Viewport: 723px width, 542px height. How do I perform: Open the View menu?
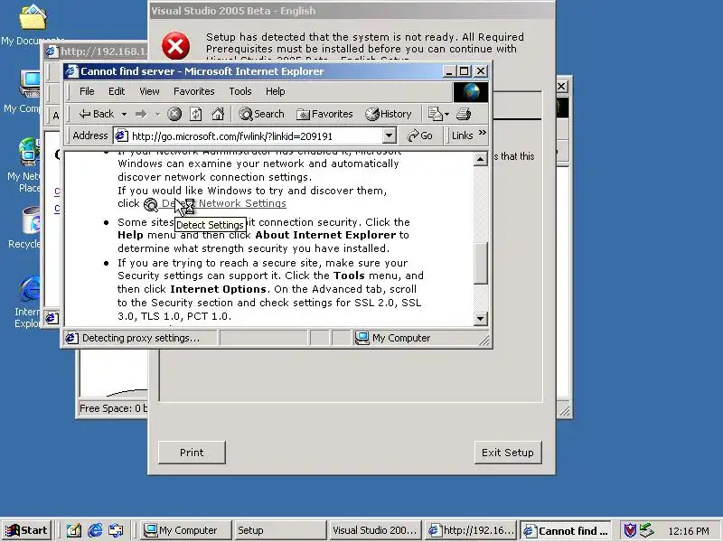[149, 91]
